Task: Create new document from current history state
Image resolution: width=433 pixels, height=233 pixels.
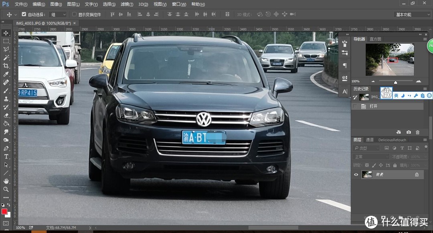Action: (x=399, y=133)
